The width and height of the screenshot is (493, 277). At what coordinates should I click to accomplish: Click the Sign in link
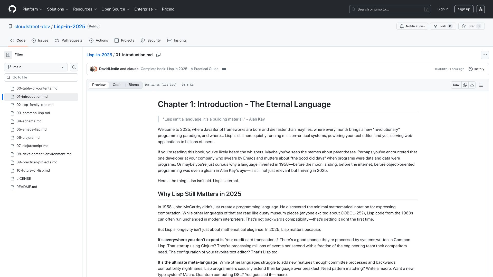tap(443, 9)
